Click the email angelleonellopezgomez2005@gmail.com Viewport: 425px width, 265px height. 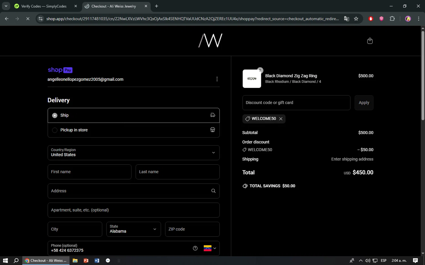(86, 79)
